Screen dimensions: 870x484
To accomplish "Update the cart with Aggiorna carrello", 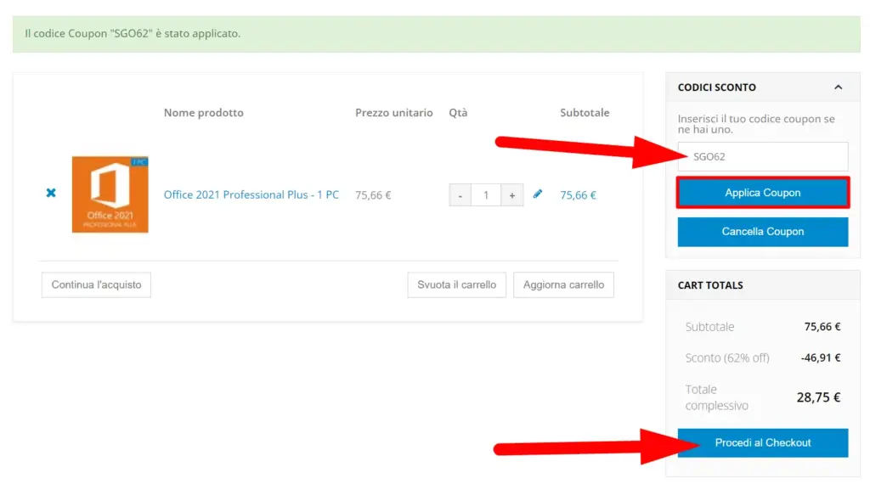I will pos(564,285).
